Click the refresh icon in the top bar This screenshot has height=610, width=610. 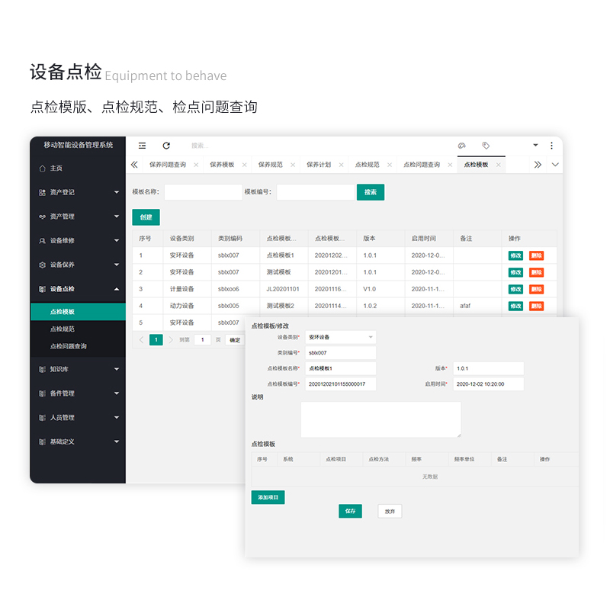tap(166, 146)
